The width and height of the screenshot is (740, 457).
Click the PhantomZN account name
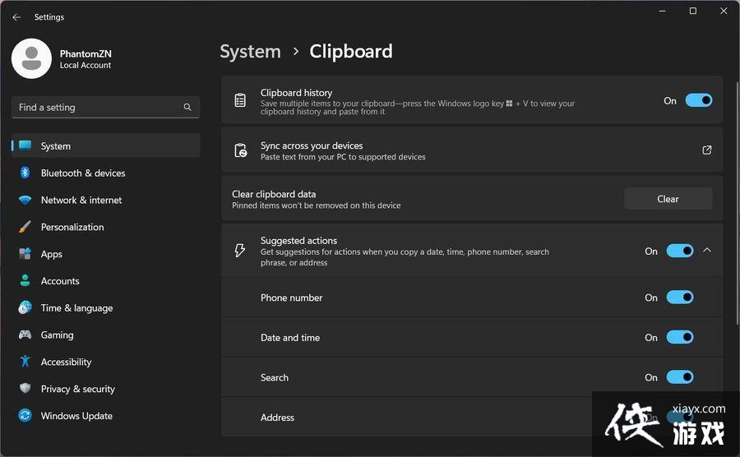pyautogui.click(x=86, y=53)
